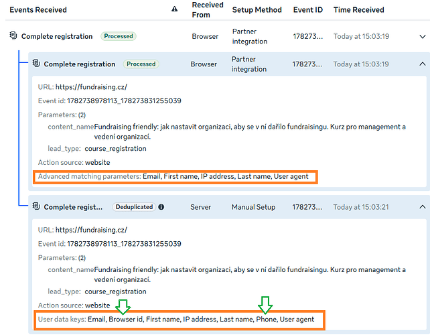Image resolution: width=430 pixels, height=335 pixels.
Task: Click 'Partner integration' in top-level row
Action: point(250,36)
